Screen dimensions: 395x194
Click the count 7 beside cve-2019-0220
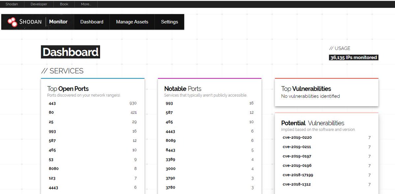(x=370, y=137)
